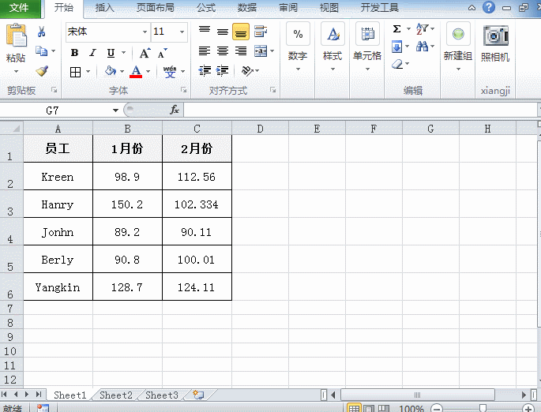
Task: Open Font dialog launcher
Action: [x=183, y=90]
